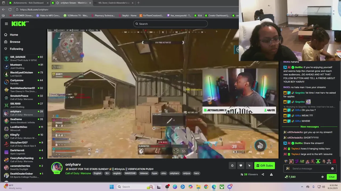
Task: Open the chat settings gear
Action: point(323,177)
